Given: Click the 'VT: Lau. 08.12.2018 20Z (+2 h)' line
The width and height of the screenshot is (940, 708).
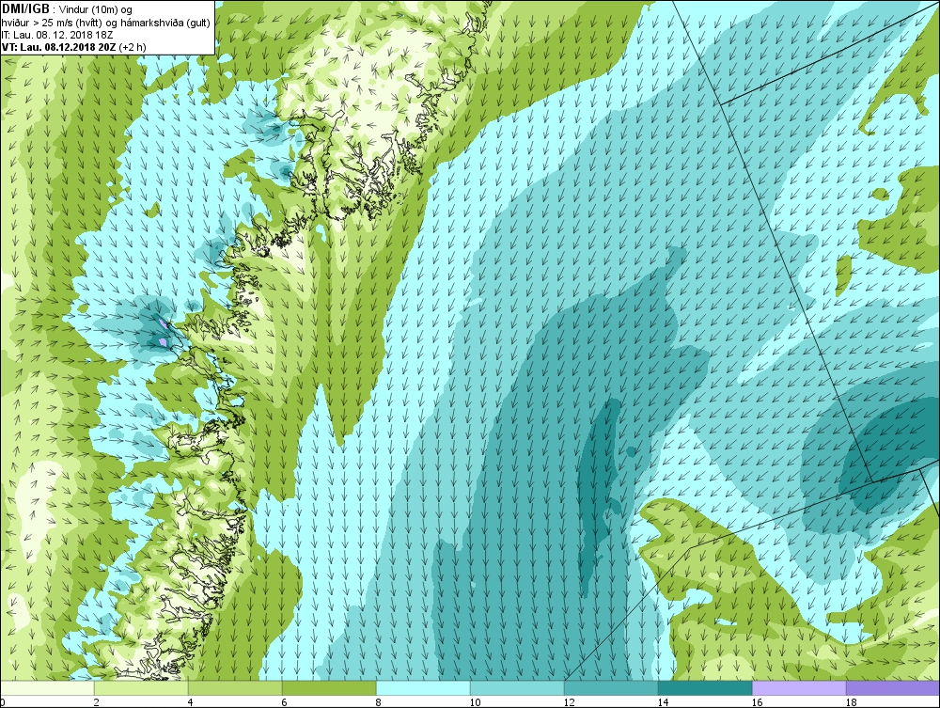Looking at the screenshot, I should tap(73, 47).
